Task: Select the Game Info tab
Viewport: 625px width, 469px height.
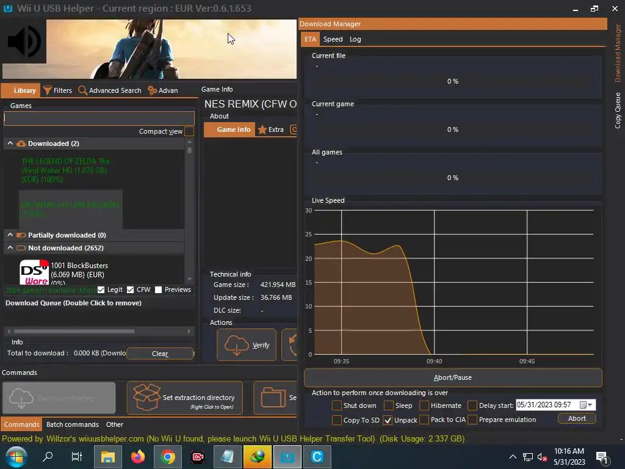Action: click(x=229, y=129)
